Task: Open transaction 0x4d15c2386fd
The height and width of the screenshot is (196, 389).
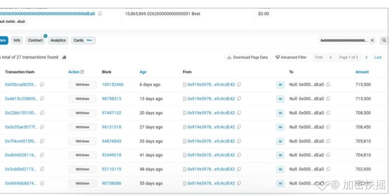Action: coord(21,99)
